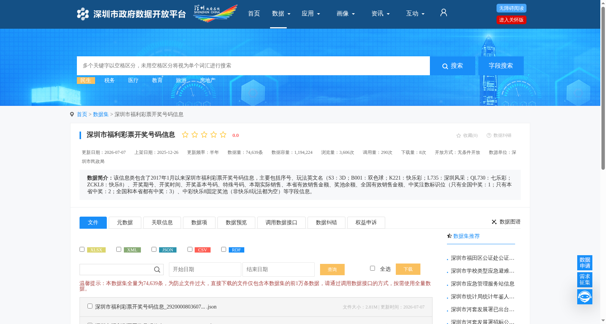The width and height of the screenshot is (606, 324).
Task: Switch to the 权益申诉 tab
Action: 366,223
